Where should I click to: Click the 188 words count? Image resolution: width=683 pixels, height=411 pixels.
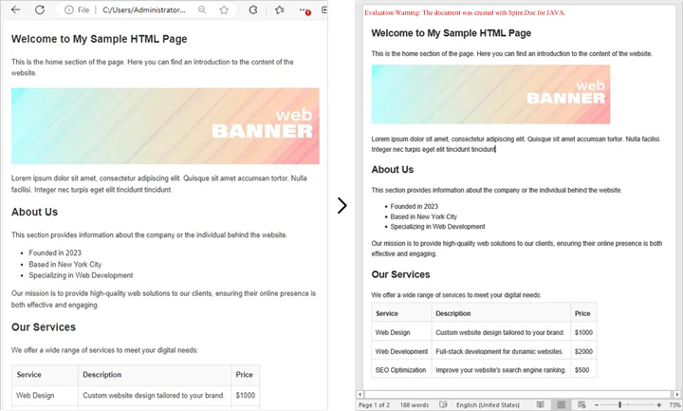[416, 404]
